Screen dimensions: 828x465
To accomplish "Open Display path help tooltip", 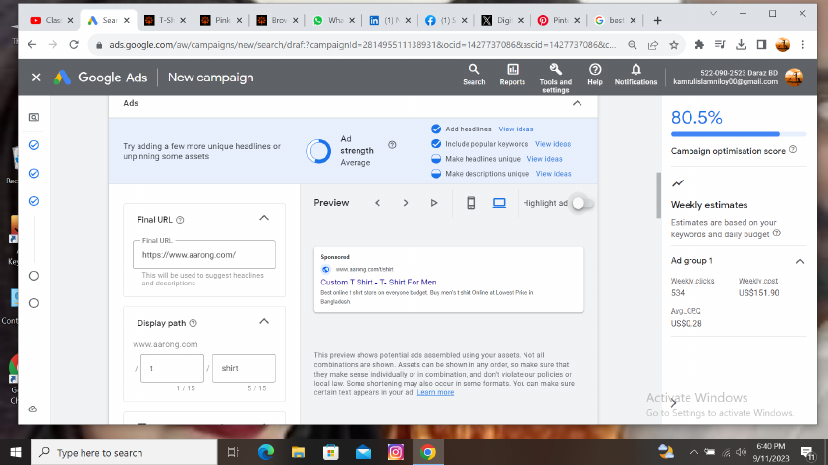I will click(193, 323).
